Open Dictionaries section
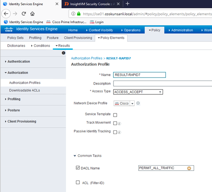The width and height of the screenshot is (212, 192). pyautogui.click(x=16, y=46)
